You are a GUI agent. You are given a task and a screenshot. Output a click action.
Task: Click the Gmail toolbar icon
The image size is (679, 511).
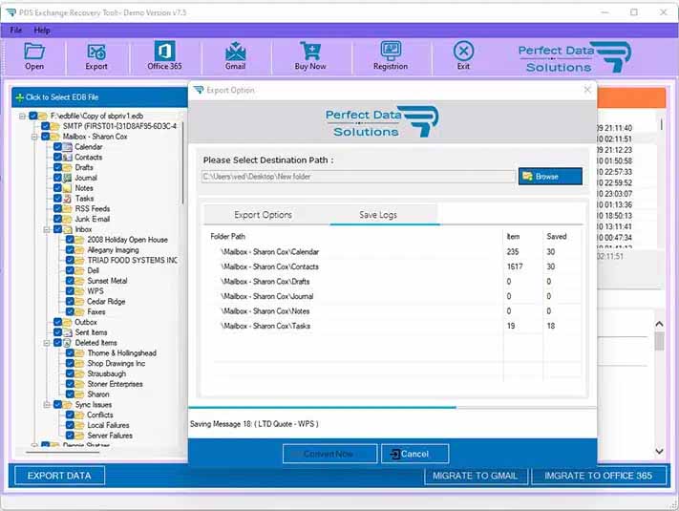tap(235, 52)
